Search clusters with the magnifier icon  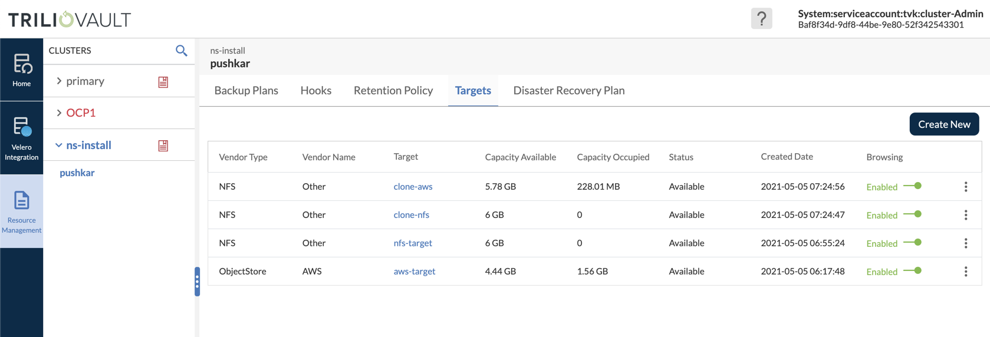coord(182,51)
